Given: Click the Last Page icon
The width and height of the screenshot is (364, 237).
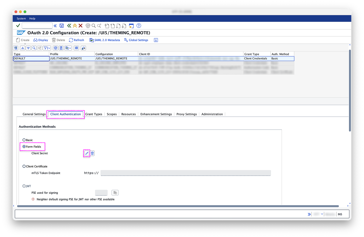Looking at the screenshot, I should pyautogui.click(x=124, y=26).
